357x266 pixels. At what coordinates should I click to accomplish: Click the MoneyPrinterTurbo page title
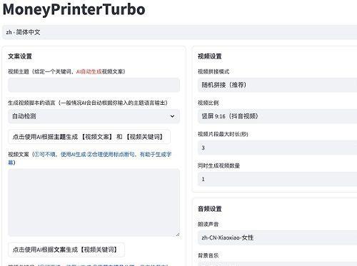(x=74, y=9)
